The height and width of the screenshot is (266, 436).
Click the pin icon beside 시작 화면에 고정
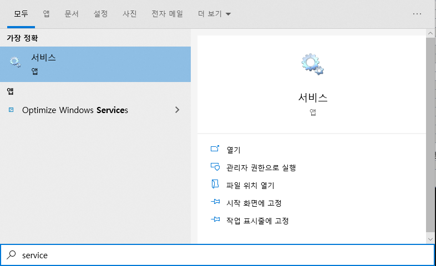tap(215, 202)
